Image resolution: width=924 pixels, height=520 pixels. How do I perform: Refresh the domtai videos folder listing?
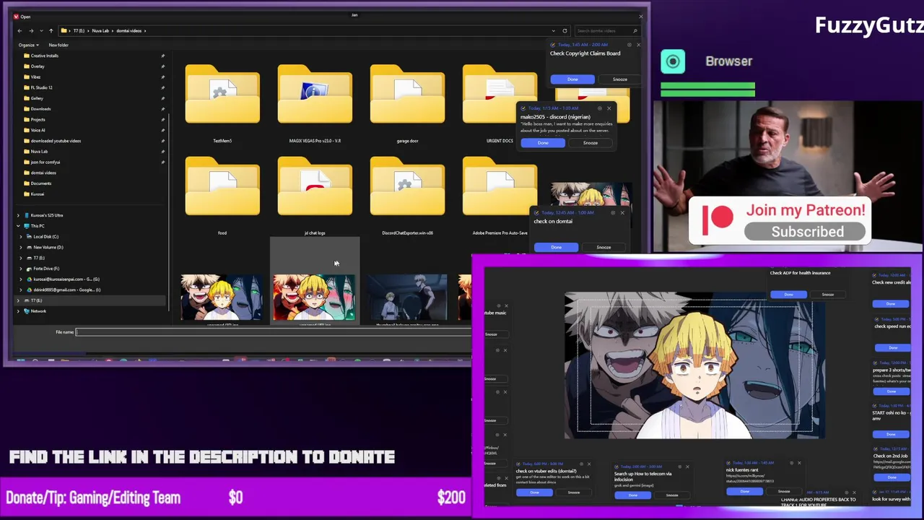[565, 30]
